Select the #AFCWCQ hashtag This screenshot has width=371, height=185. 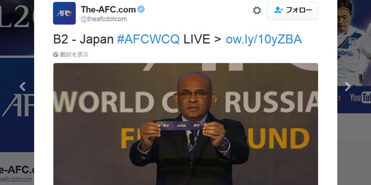click(148, 39)
